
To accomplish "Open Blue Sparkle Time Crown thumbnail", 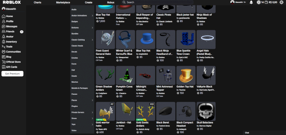I will [186, 40].
